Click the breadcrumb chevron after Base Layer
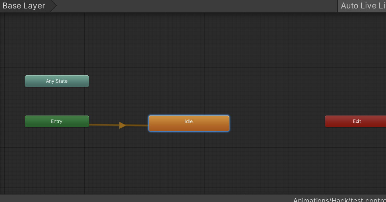 click(x=53, y=6)
